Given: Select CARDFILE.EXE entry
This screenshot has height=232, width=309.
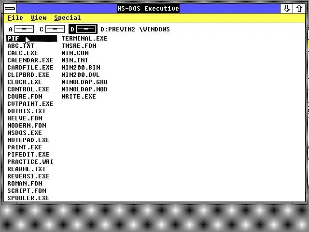Looking at the screenshot, I should [x=30, y=68].
